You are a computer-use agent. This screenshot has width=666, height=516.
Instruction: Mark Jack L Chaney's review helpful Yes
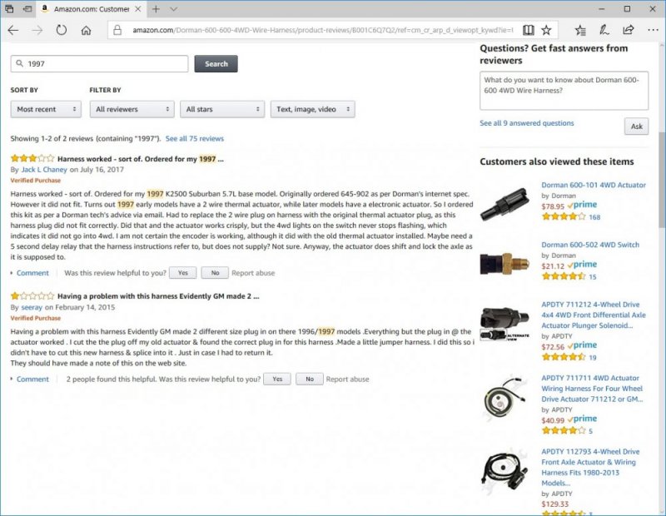(182, 273)
